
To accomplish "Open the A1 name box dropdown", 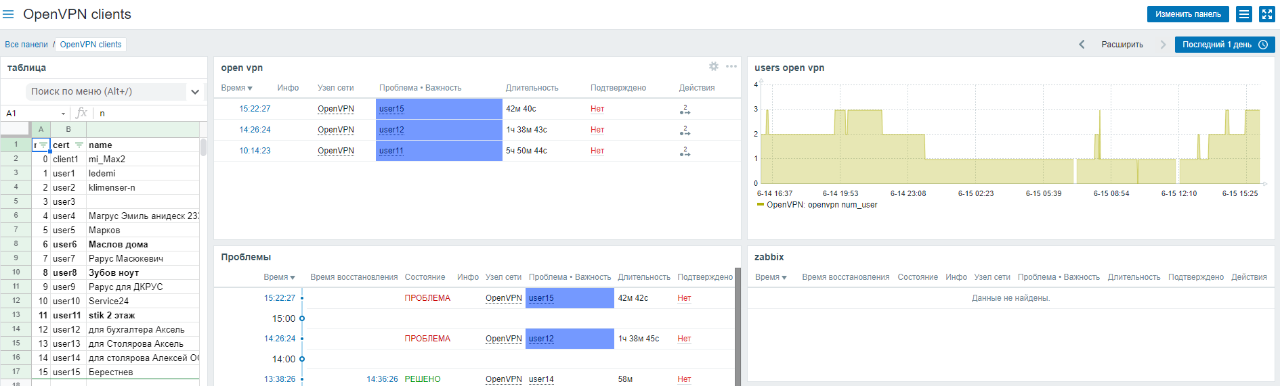I will [x=63, y=114].
